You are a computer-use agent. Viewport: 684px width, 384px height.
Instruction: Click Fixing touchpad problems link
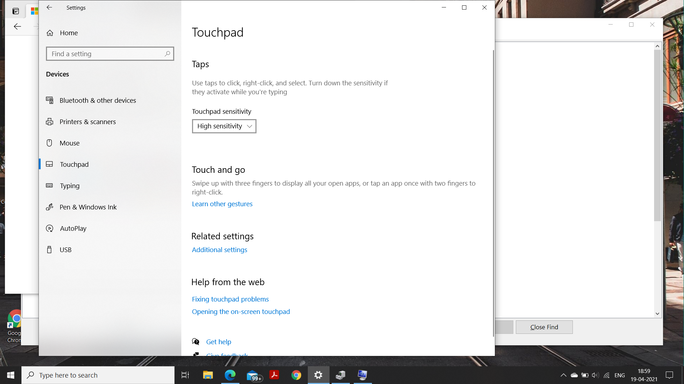(230, 299)
